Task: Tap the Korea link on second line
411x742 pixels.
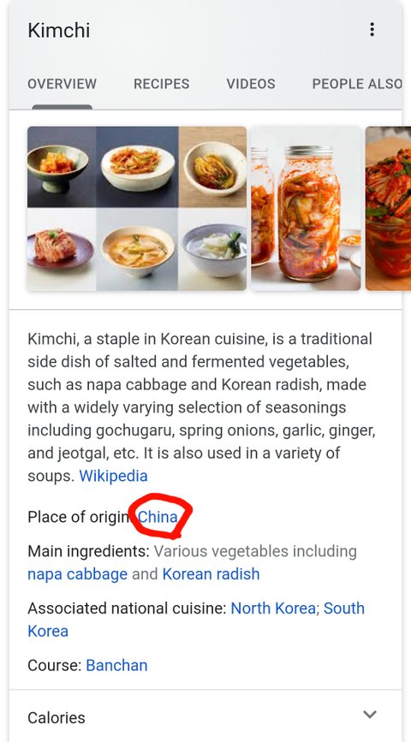Action: 48,632
